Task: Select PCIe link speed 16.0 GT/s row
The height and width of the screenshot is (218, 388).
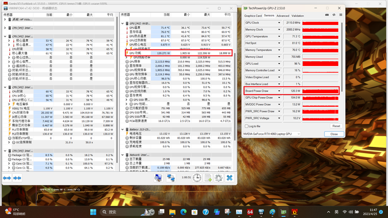Action: (x=179, y=121)
